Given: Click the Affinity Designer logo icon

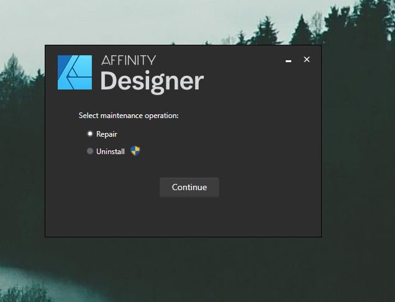Looking at the screenshot, I should pyautogui.click(x=75, y=72).
